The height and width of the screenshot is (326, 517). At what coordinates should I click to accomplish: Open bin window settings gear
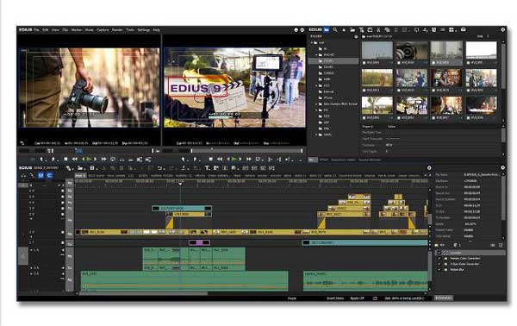click(503, 29)
